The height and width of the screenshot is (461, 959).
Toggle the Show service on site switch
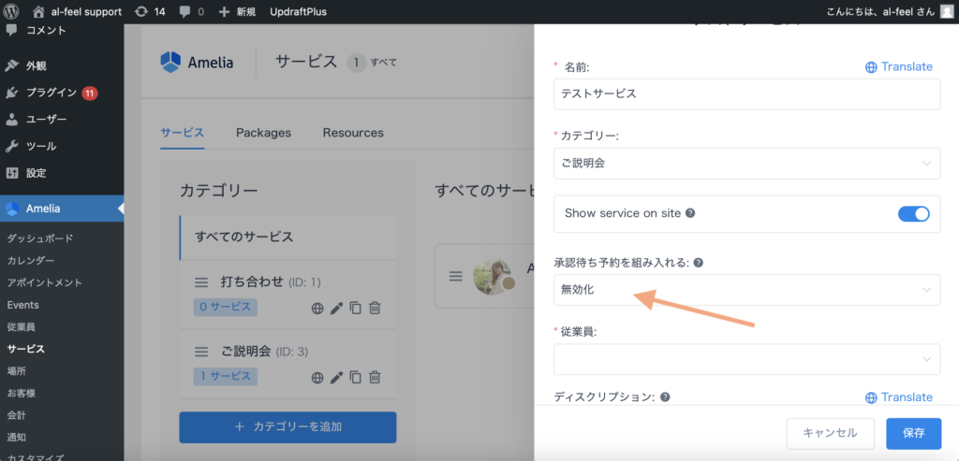913,213
